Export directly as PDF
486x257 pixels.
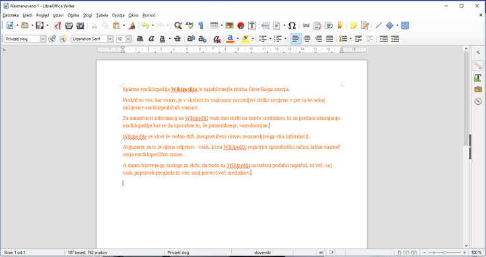(57, 25)
